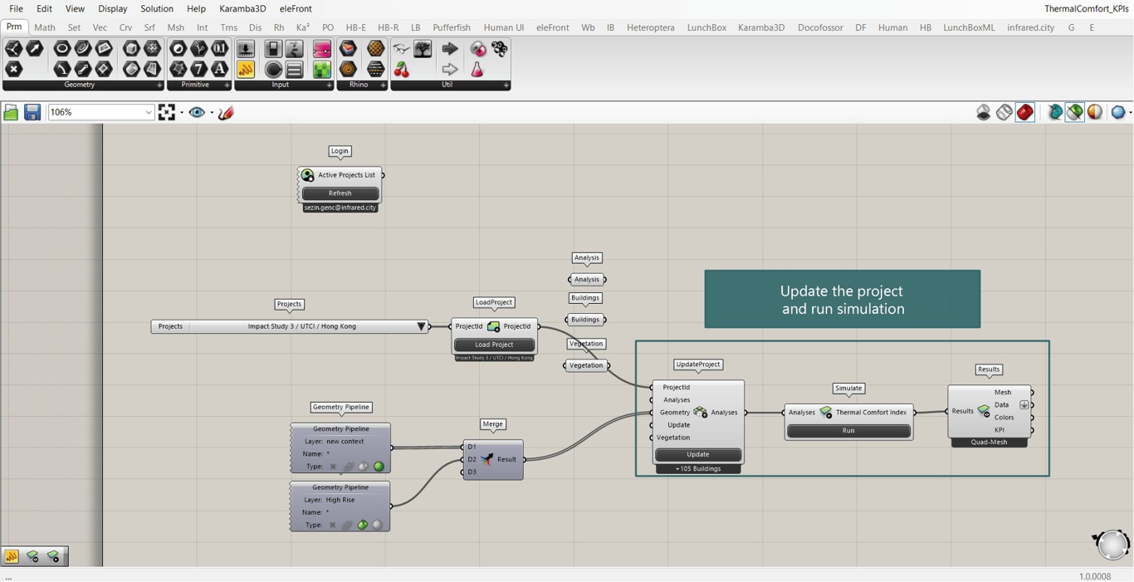Click the Vegetation parameter node

[x=586, y=365]
